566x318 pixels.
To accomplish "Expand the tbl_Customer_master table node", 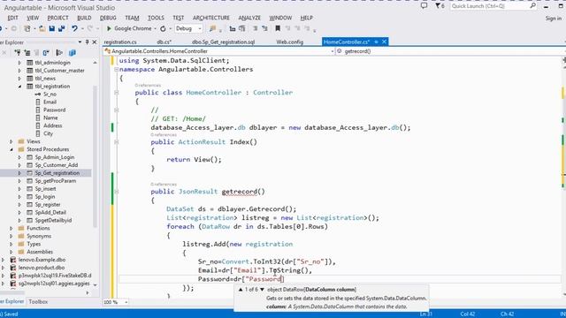I will pos(19,71).
